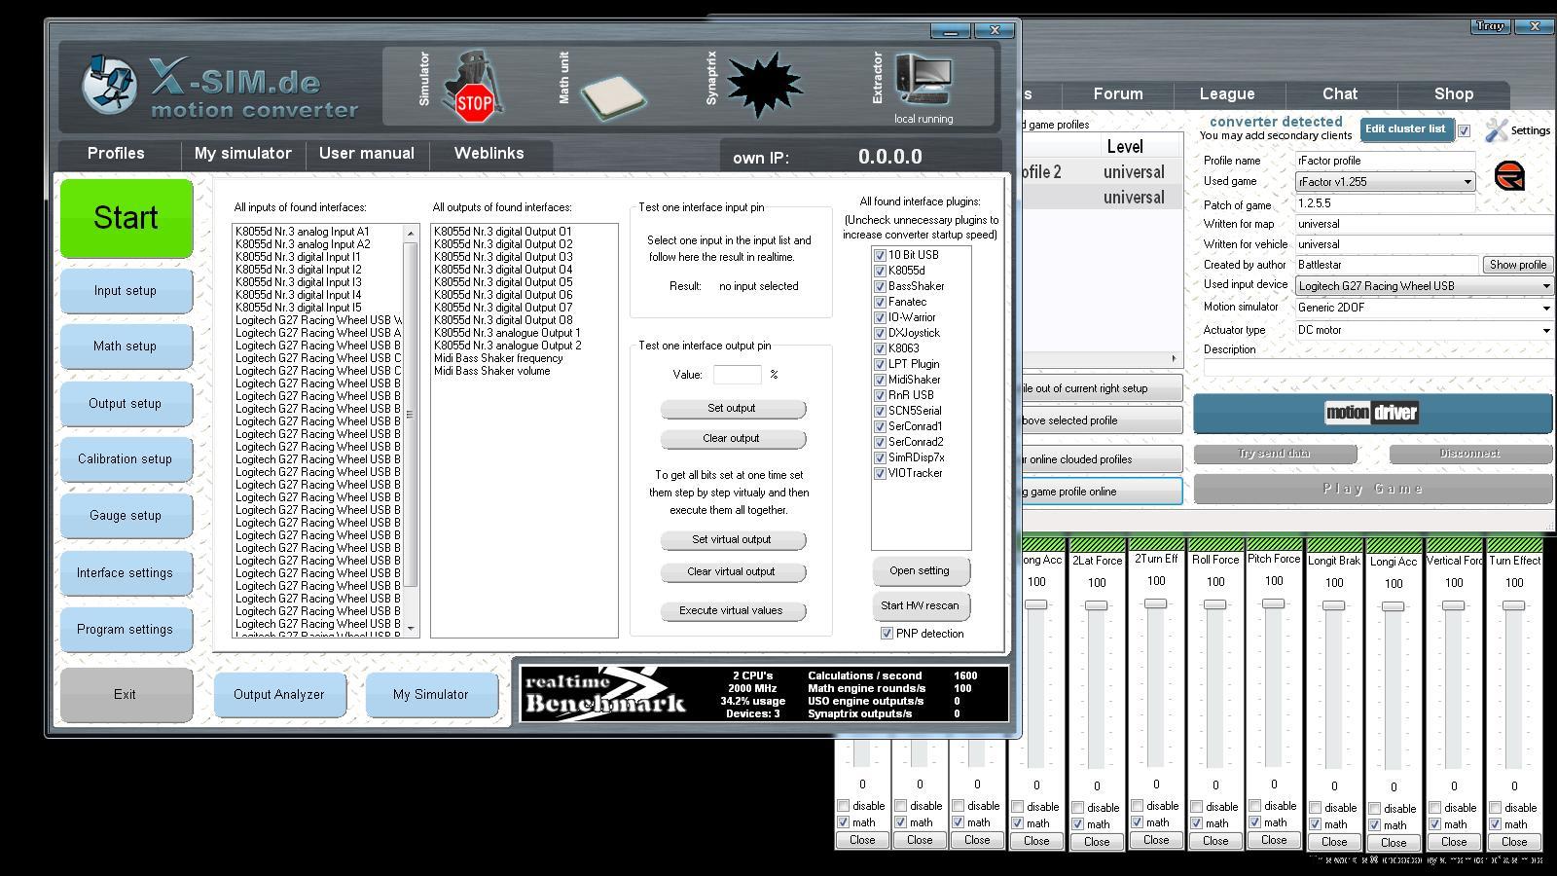The image size is (1557, 876).
Task: Click the Pitch Force slider handle
Action: pos(1274,604)
